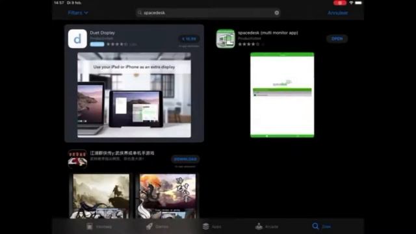Switch to the Zoek search tab
Screen dimensions: 416x234
pyautogui.click(x=321, y=226)
